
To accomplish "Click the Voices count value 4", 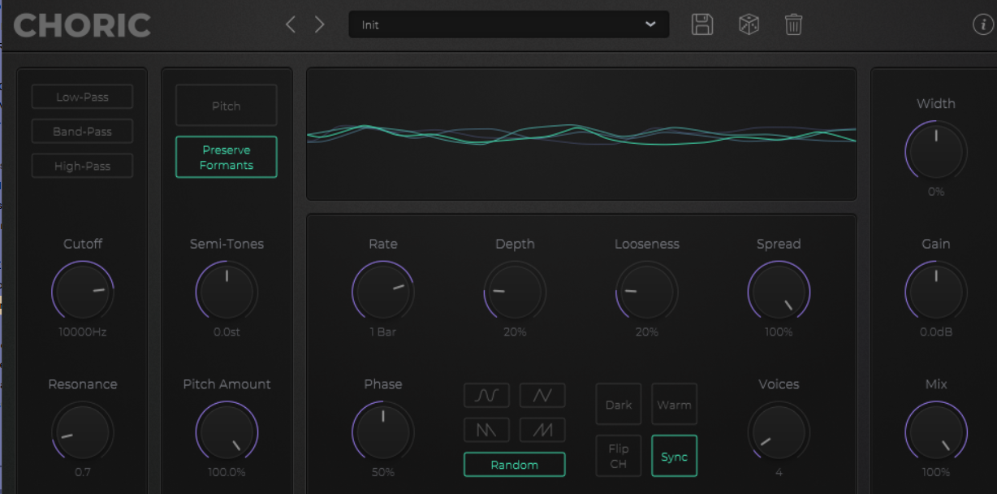I will (x=779, y=472).
